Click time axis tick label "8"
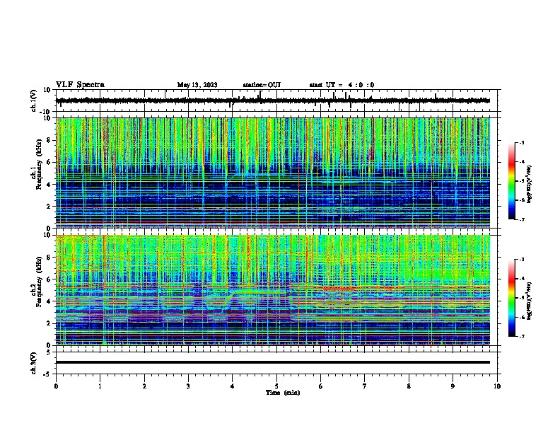Viewport: 560px width, 433px height. point(409,386)
